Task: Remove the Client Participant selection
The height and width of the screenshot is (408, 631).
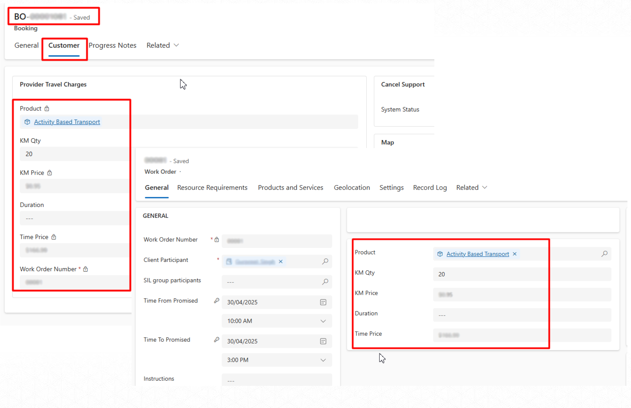Action: (x=281, y=262)
